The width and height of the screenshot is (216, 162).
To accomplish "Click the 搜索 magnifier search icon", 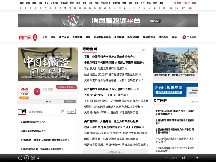I will pos(175,3).
